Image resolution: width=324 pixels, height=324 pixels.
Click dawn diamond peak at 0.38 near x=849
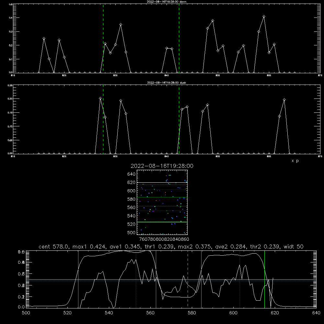click(213, 21)
